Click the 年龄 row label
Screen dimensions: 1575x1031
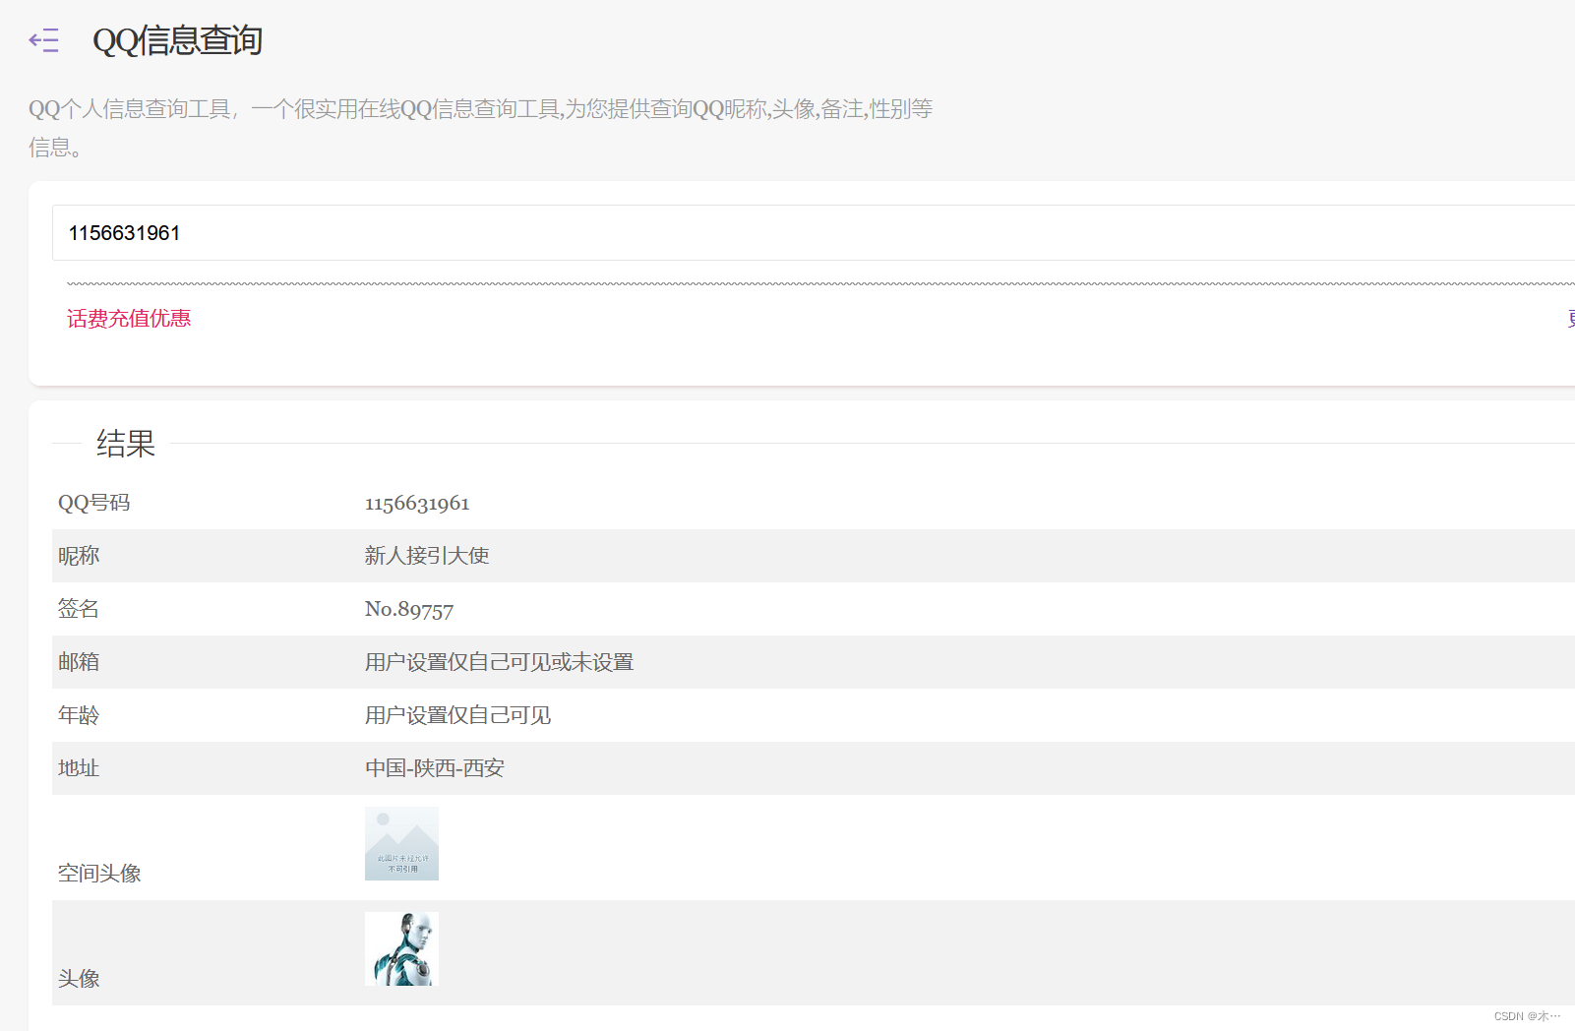[79, 715]
